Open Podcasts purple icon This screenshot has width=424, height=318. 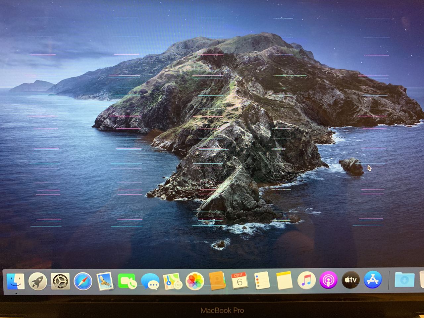point(328,281)
